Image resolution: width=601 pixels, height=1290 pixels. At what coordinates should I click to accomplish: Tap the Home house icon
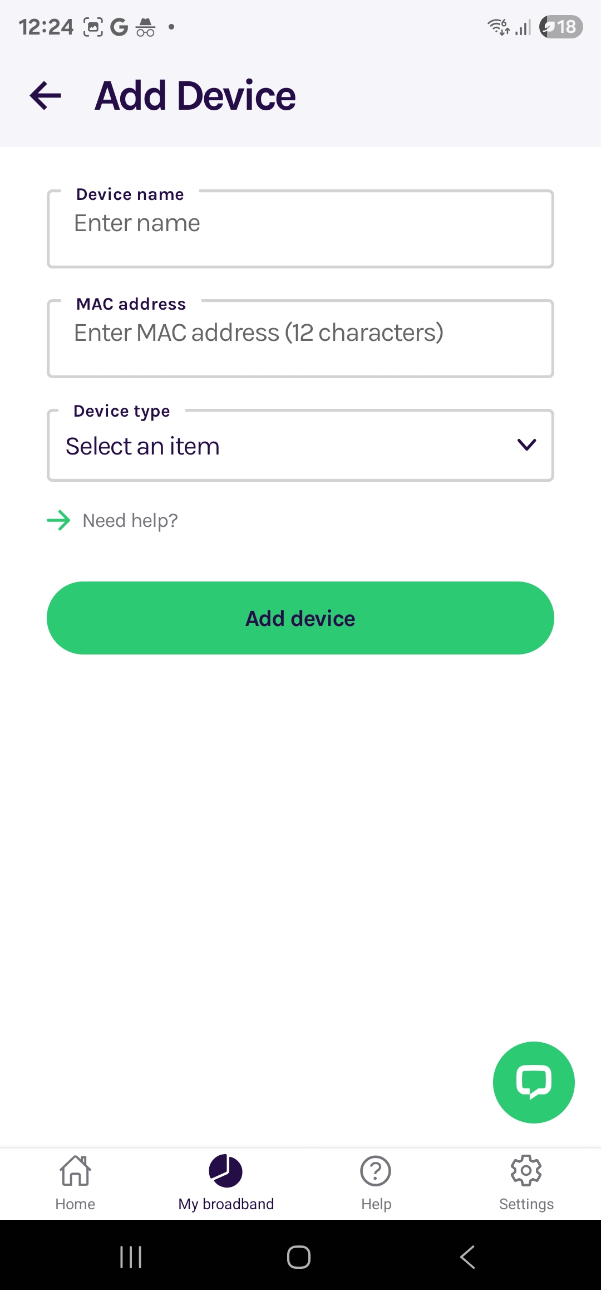(x=75, y=1170)
